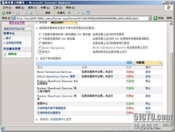Select medium farm Web server radio option

coord(40,39)
